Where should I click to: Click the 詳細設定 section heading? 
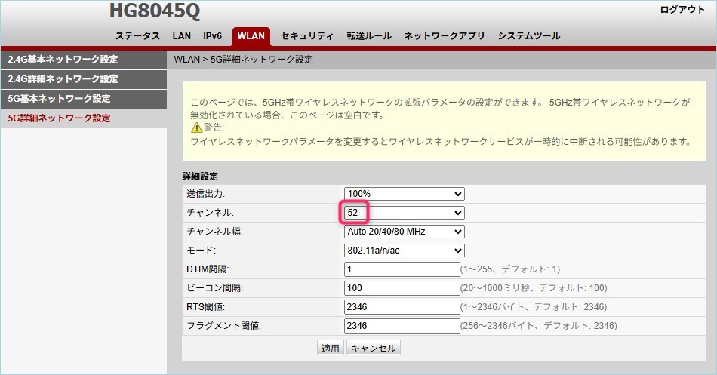200,177
